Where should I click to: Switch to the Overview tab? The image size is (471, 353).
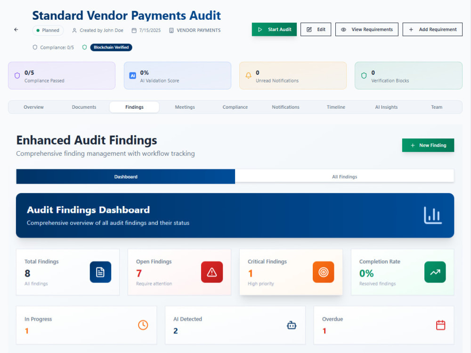[x=33, y=107]
